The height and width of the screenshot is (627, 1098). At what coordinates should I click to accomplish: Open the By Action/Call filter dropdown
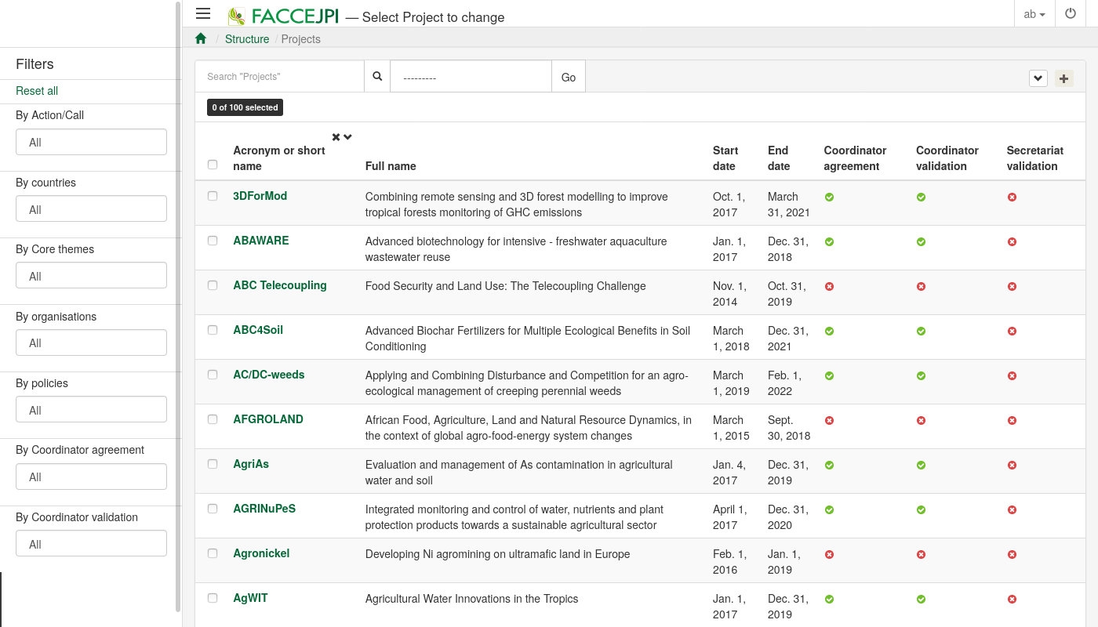[91, 142]
